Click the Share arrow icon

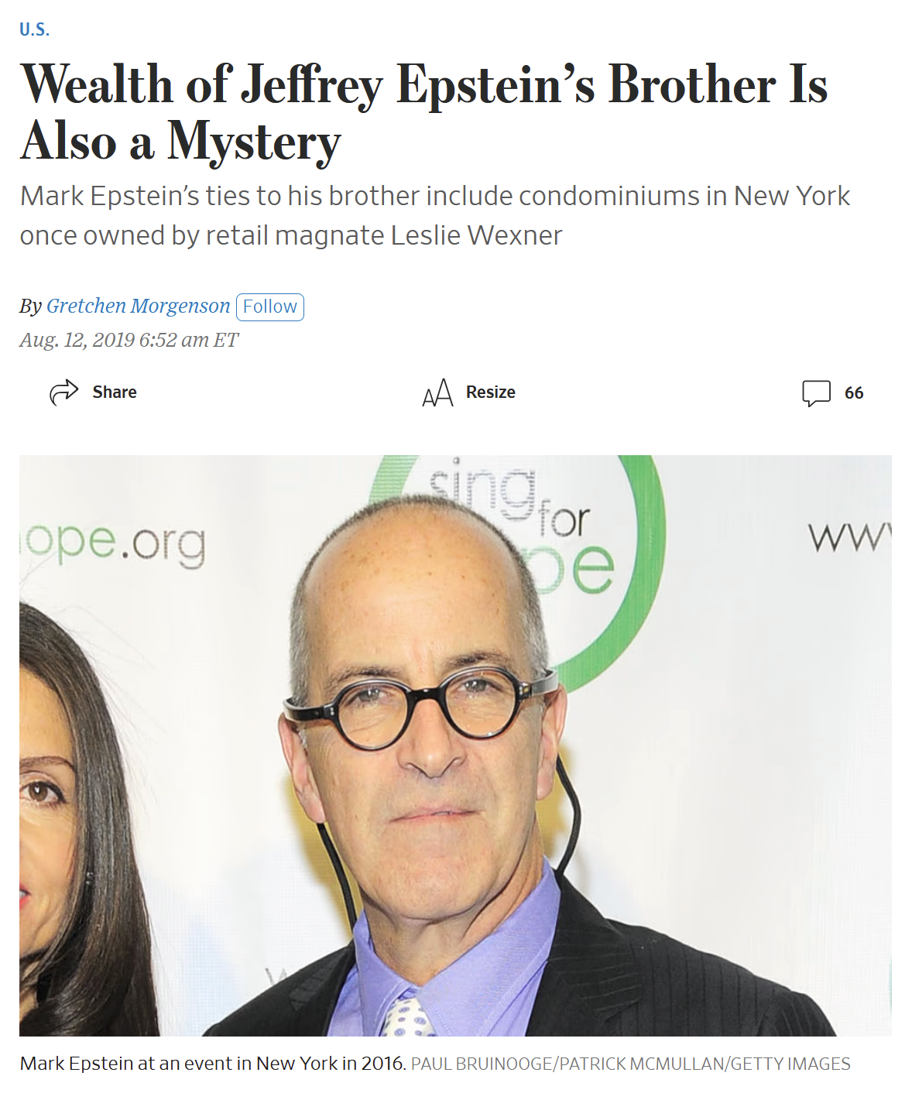(64, 392)
